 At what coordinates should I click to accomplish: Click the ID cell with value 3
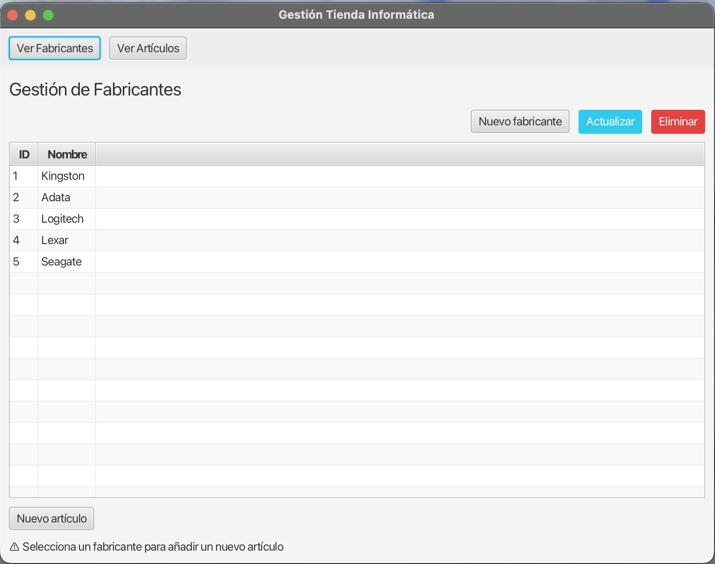[24, 219]
